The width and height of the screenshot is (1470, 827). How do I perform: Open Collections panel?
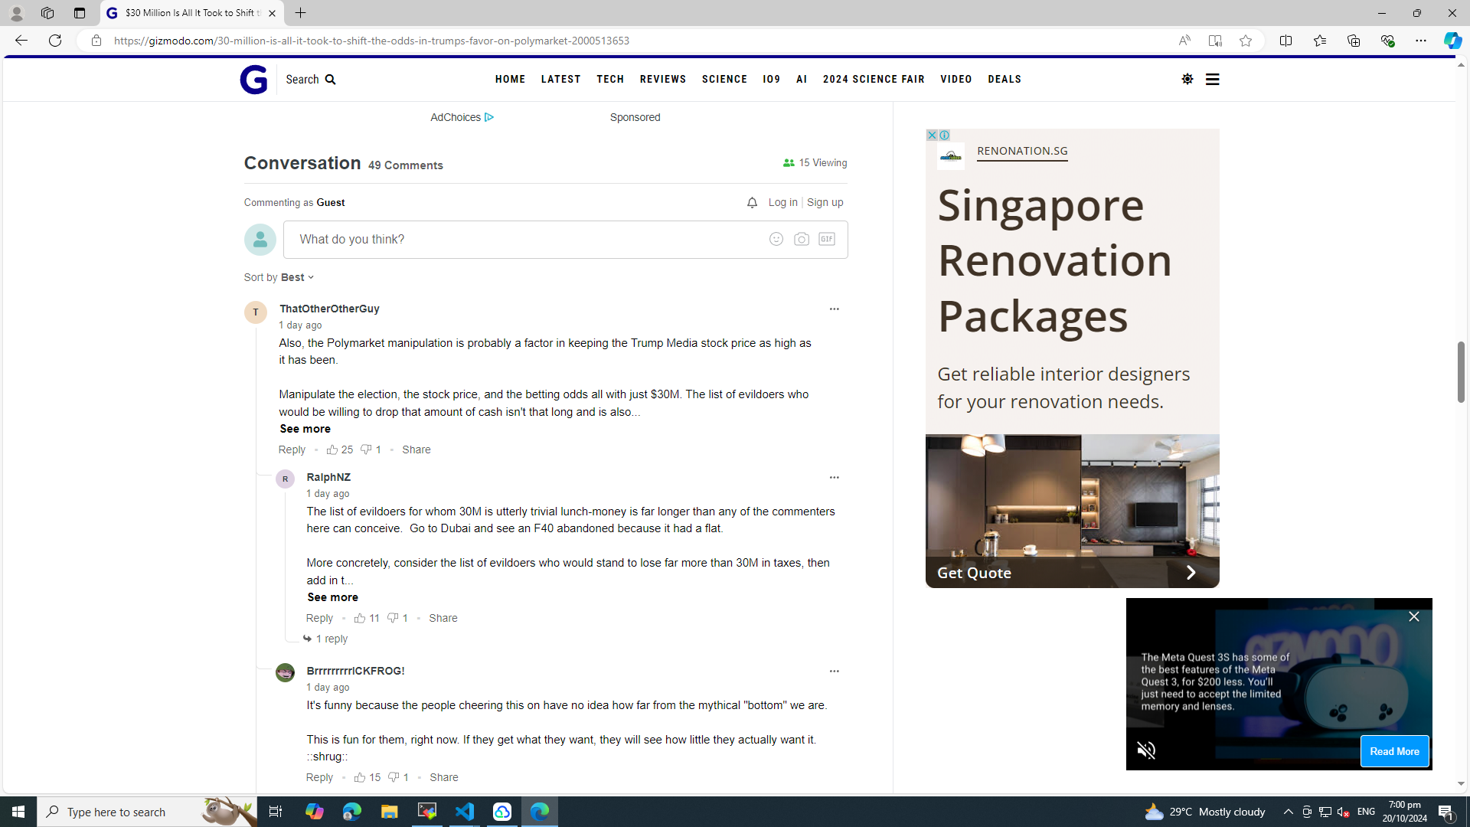click(x=1353, y=41)
